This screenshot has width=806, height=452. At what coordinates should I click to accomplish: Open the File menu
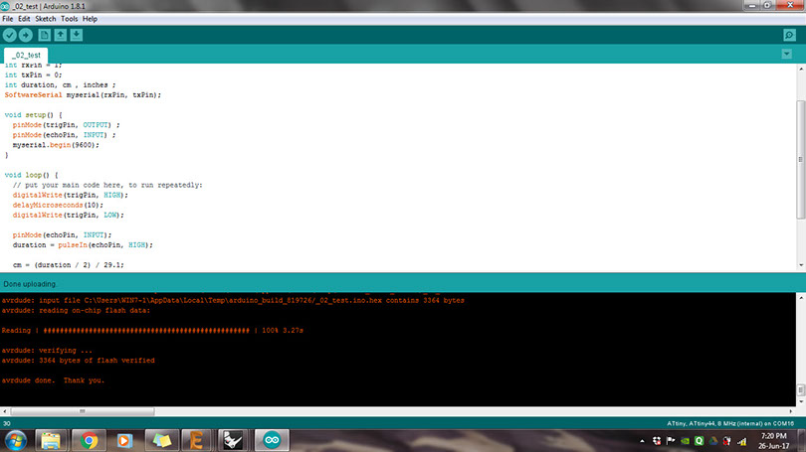tap(8, 19)
